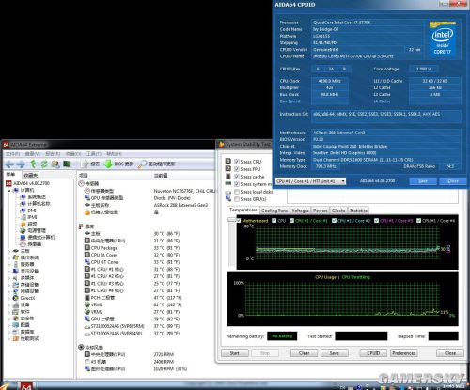Click the green BIOS update download icon
Viewport: 470px width, 390px height.
pos(108,164)
